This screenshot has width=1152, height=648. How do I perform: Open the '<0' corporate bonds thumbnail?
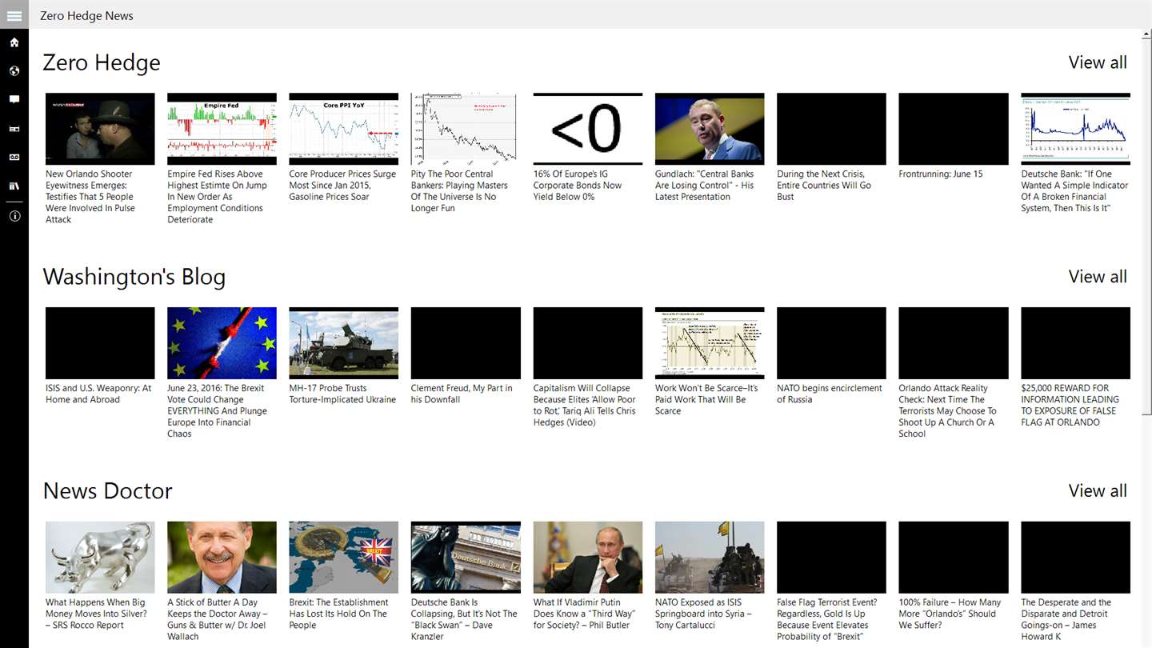[588, 129]
